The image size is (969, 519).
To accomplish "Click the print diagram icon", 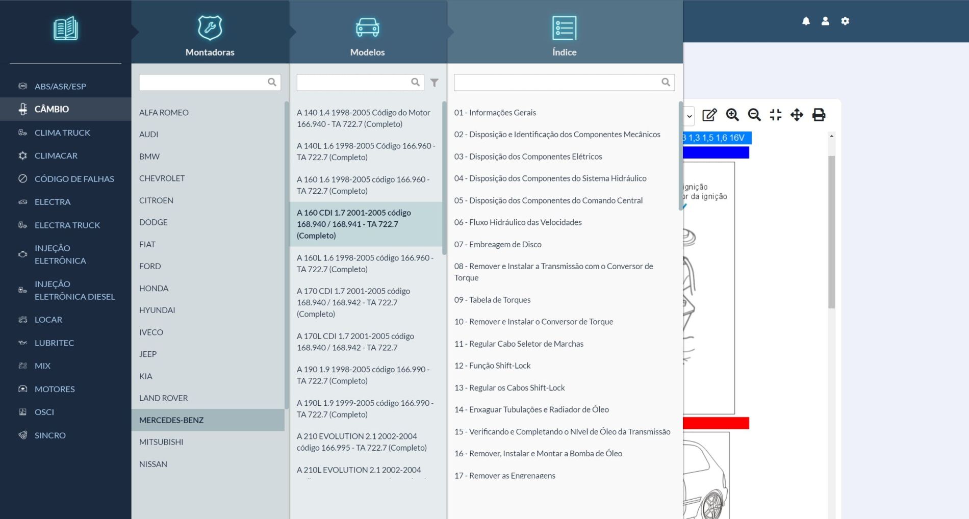I will click(819, 115).
